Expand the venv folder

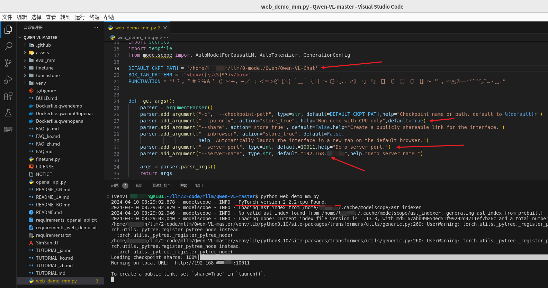coord(25,83)
